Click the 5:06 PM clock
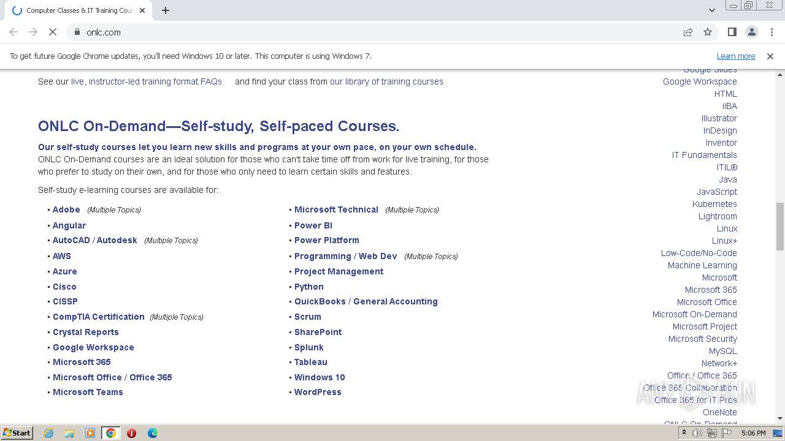This screenshot has width=785, height=441. click(753, 433)
